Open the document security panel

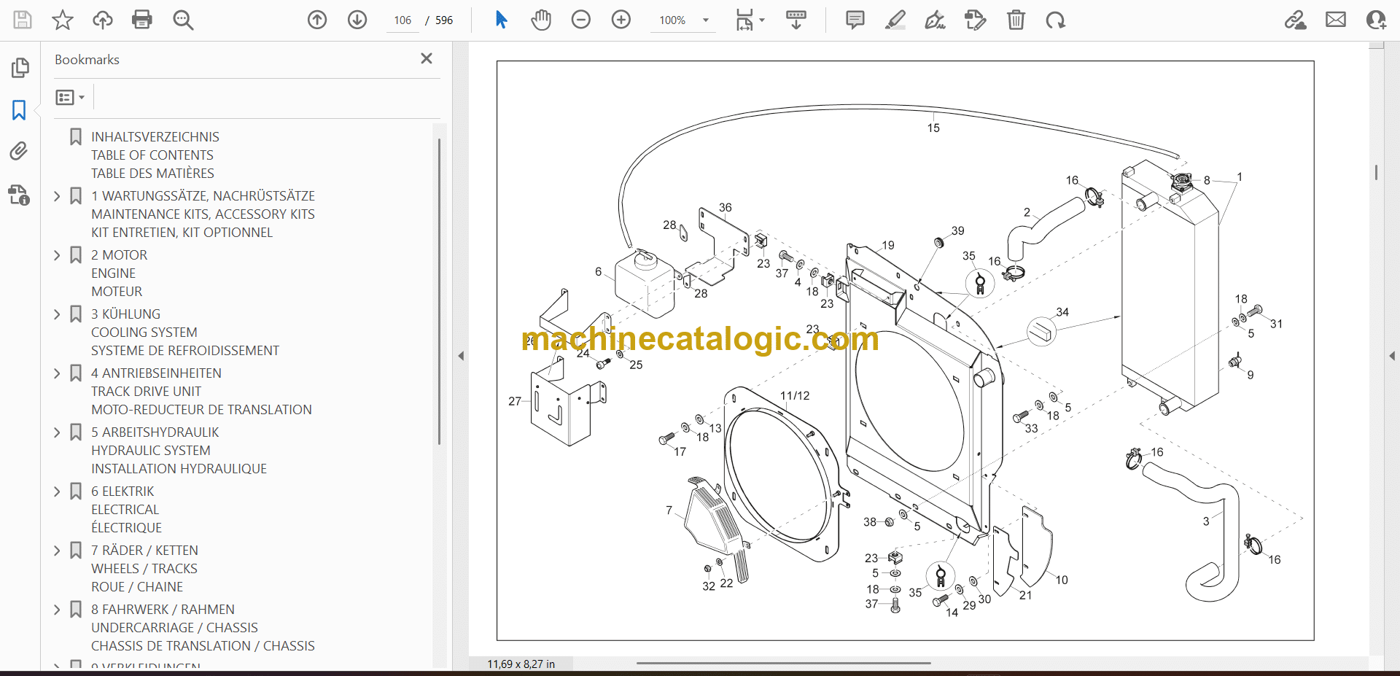[x=19, y=195]
